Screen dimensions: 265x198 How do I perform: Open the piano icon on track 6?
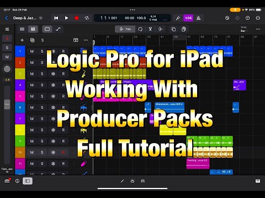[x=84, y=107]
